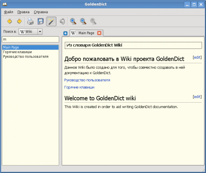Focus the search field containing 'm'
The height and width of the screenshot is (173, 206).
point(30,39)
